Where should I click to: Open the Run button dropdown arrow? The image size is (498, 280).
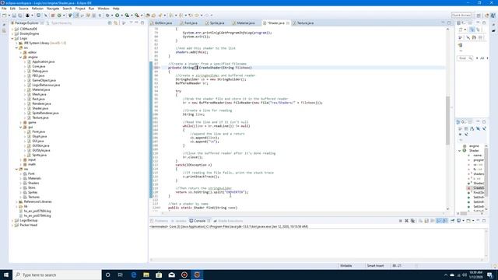pyautogui.click(x=121, y=16)
